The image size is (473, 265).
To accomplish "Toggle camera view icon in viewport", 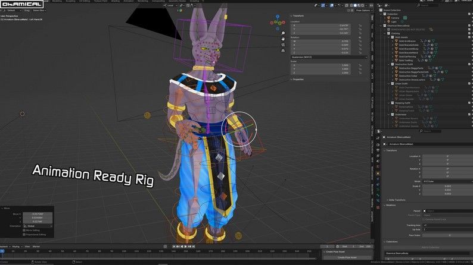I will coord(283,45).
